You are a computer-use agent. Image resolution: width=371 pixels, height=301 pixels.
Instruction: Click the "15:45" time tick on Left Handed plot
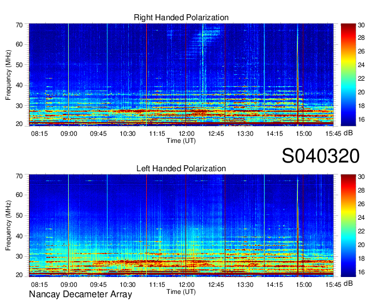coord(333,285)
